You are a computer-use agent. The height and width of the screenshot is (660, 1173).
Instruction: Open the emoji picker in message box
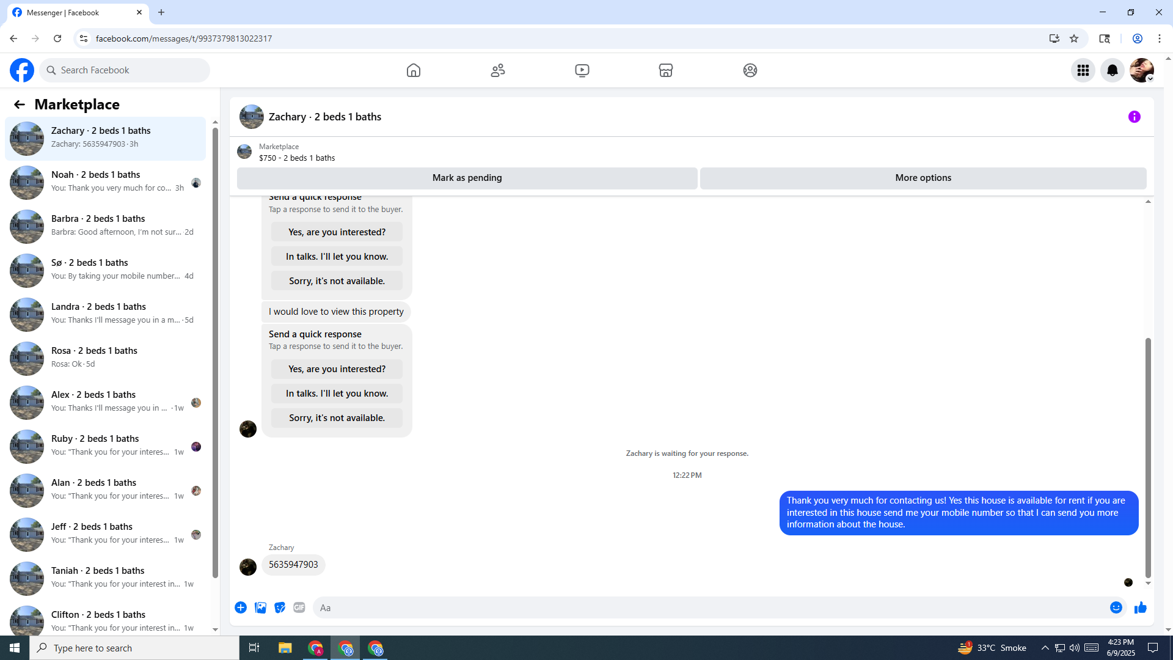(x=1116, y=607)
